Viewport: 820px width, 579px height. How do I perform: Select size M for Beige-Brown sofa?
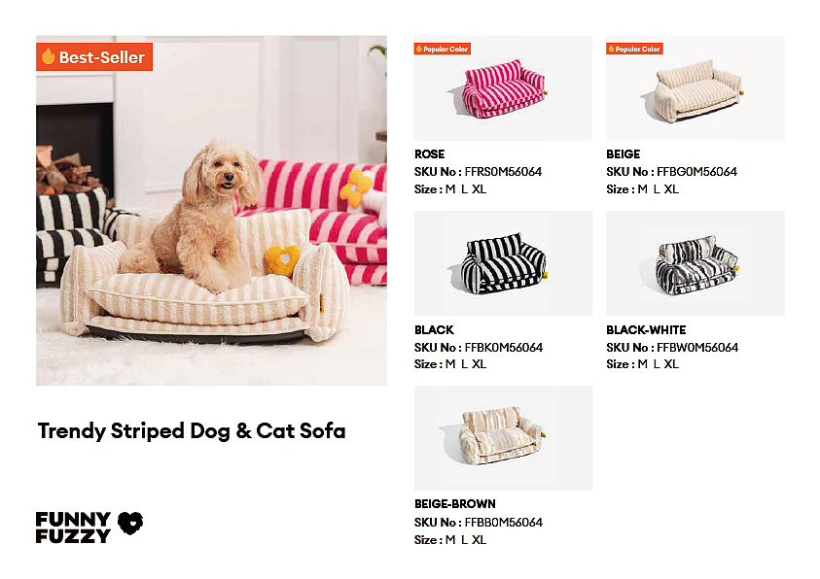click(x=450, y=540)
